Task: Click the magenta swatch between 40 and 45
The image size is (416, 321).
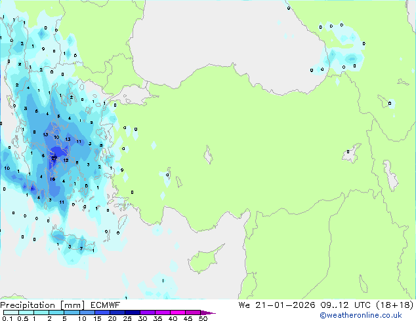Action: click(178, 312)
